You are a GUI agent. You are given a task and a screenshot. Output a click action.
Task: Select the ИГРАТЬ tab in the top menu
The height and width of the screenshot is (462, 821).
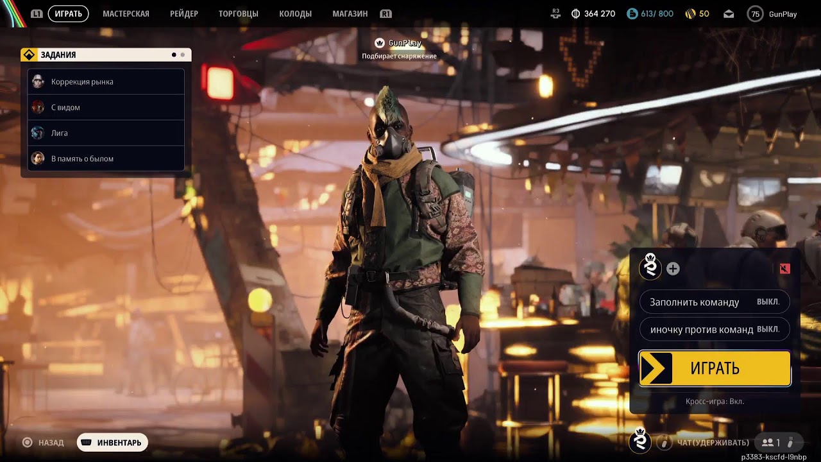(x=68, y=13)
